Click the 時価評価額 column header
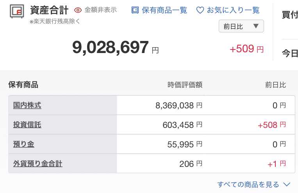298x193 pixels. click(185, 85)
